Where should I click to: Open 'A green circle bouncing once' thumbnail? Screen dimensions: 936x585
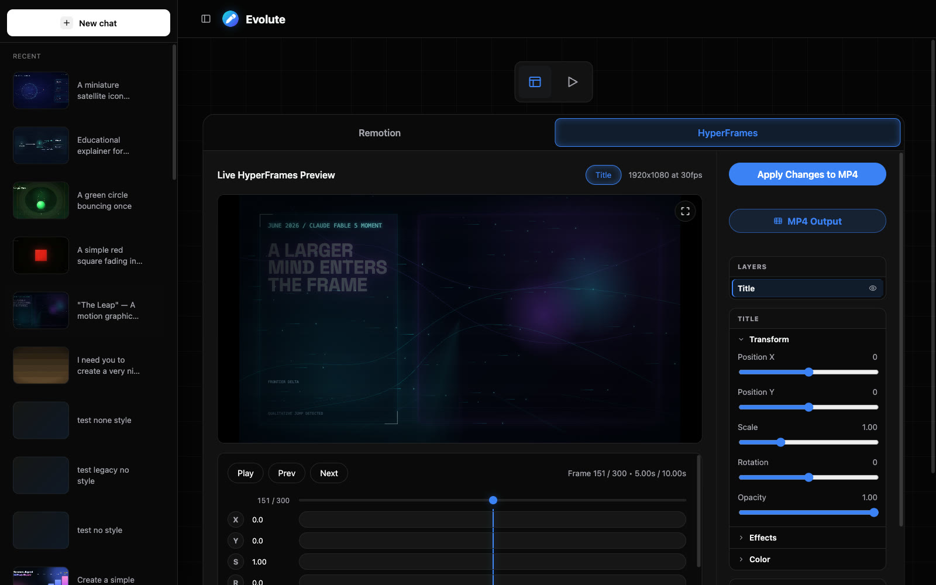(x=41, y=201)
